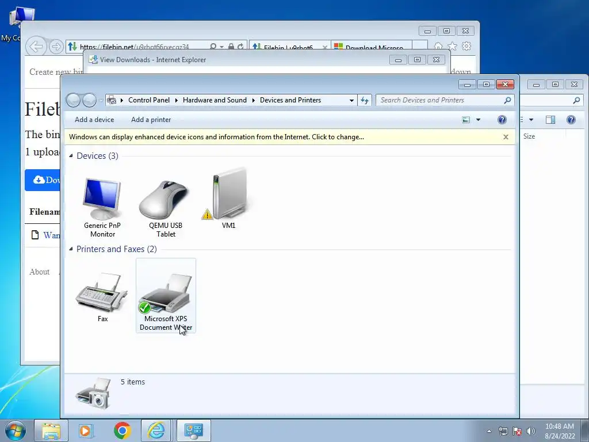Click the change view icon
Viewport: 589px width, 442px height.
(x=466, y=120)
